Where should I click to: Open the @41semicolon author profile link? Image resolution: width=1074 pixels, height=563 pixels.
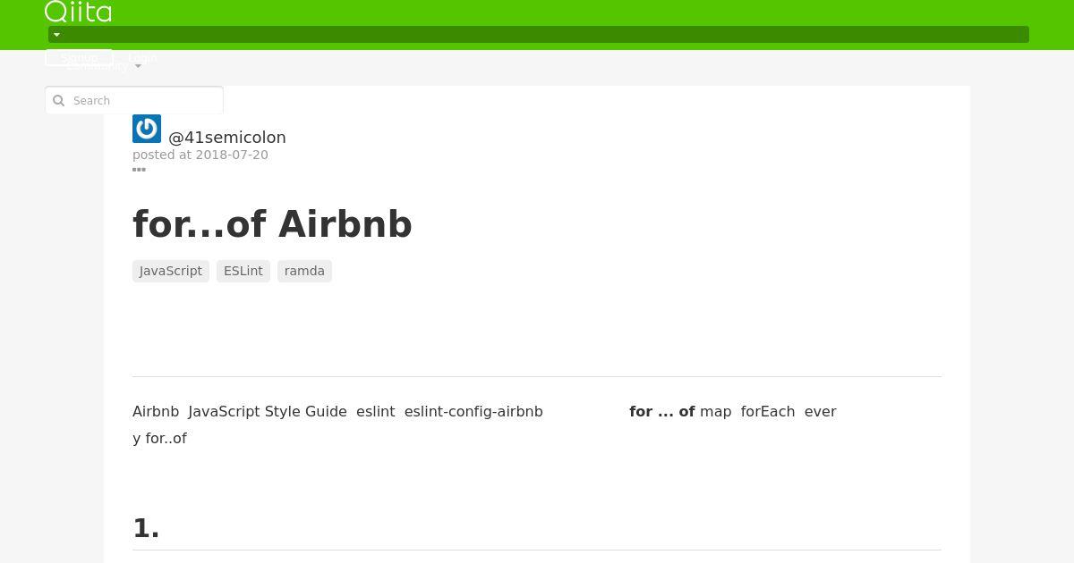[227, 138]
